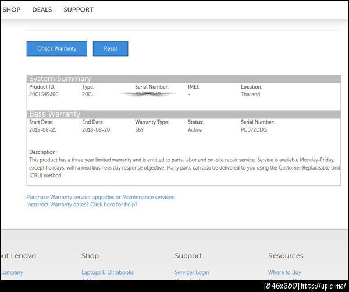The width and height of the screenshot is (349, 292).
Task: Click the Support footer heading
Action: point(188,256)
